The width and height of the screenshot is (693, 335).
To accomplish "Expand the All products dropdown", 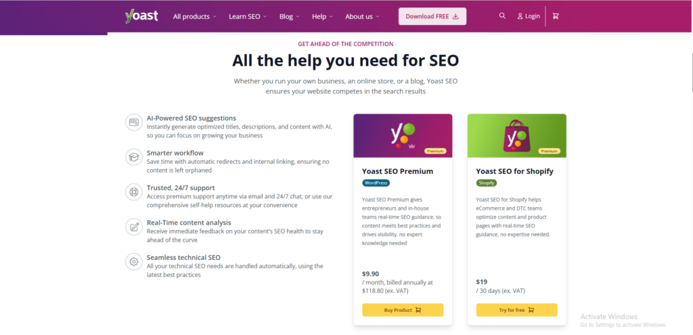I will [194, 16].
